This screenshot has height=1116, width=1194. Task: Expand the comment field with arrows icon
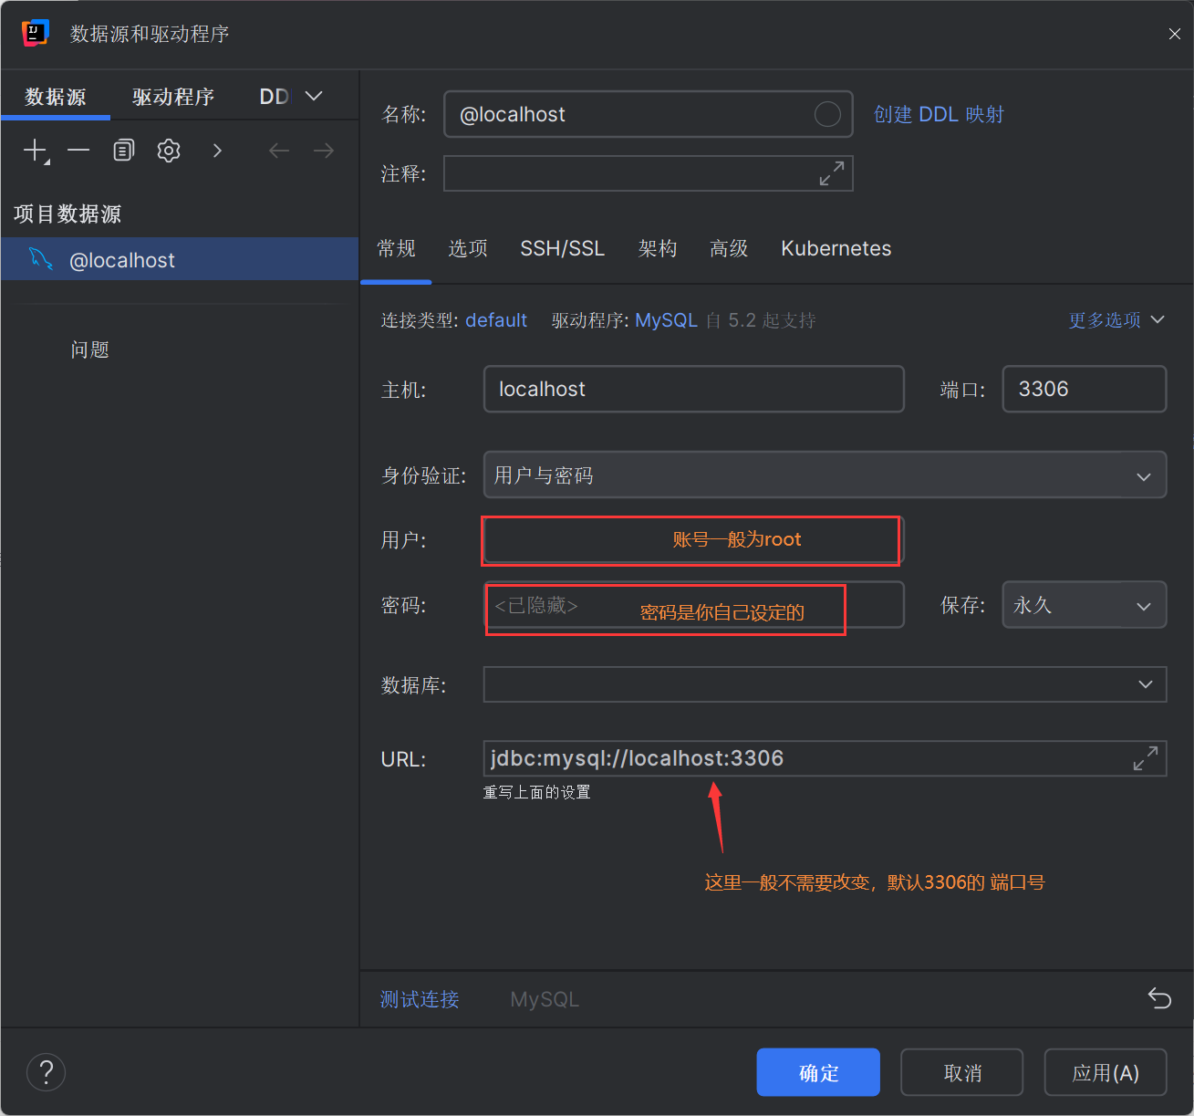(831, 173)
